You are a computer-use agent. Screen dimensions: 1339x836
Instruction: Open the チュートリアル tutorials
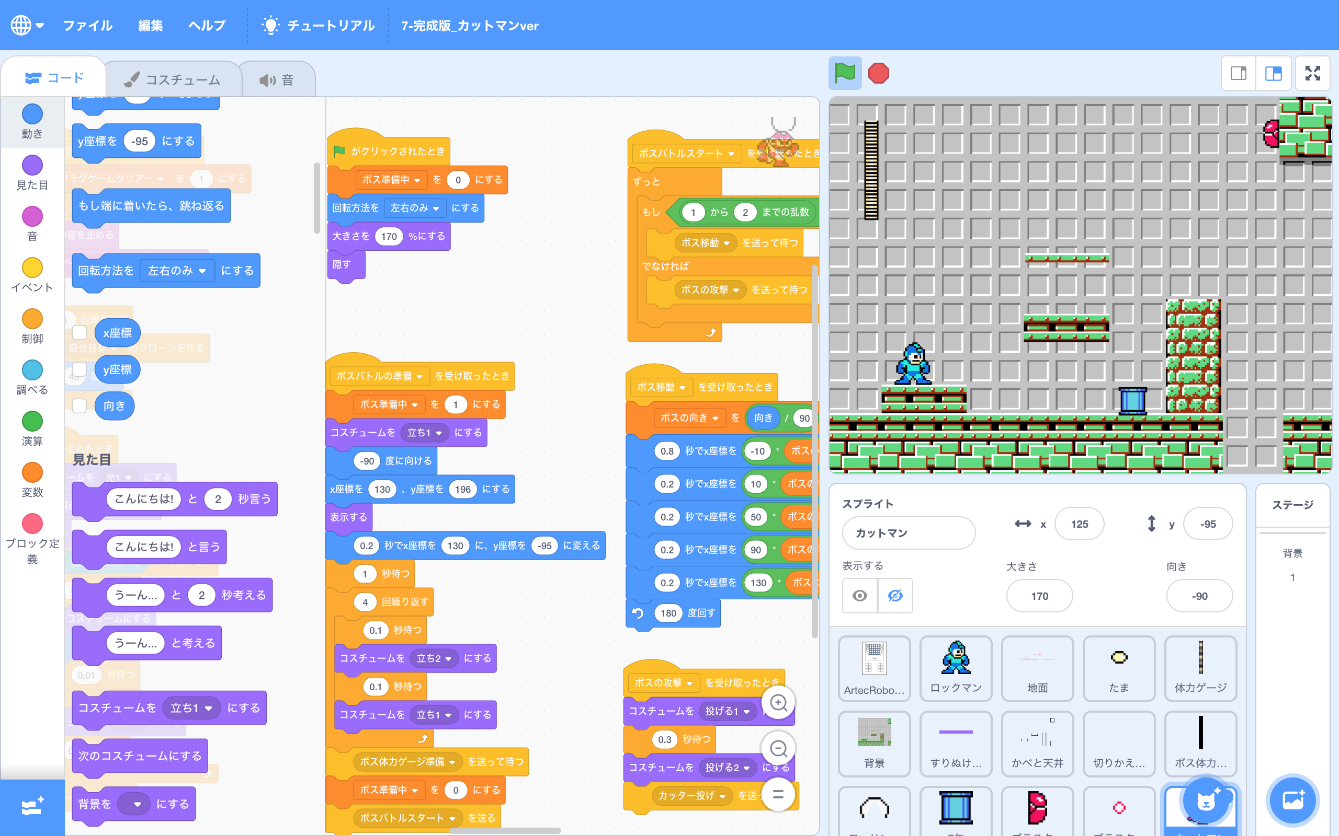coord(318,26)
